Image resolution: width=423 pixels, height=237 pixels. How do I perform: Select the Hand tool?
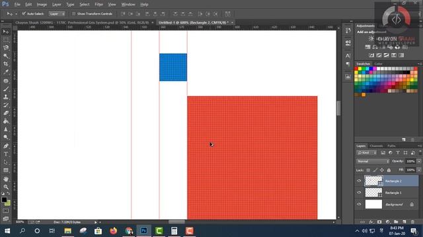click(x=6, y=178)
